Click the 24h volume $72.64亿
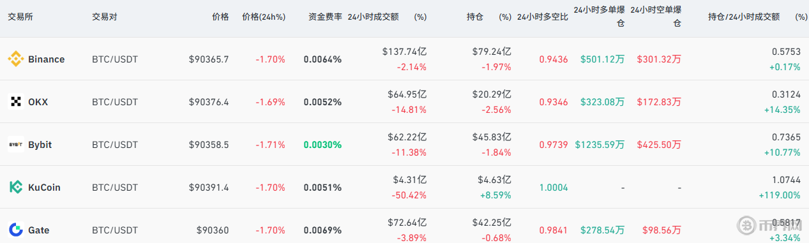Viewport: 809px width, 243px height. 407,223
